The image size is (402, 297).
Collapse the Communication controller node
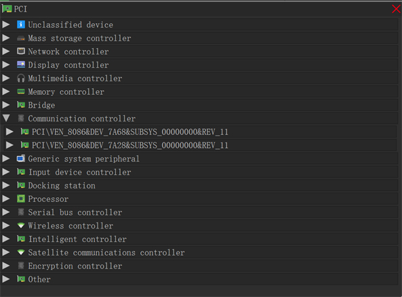6,118
